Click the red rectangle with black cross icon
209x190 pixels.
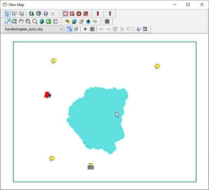79,14
